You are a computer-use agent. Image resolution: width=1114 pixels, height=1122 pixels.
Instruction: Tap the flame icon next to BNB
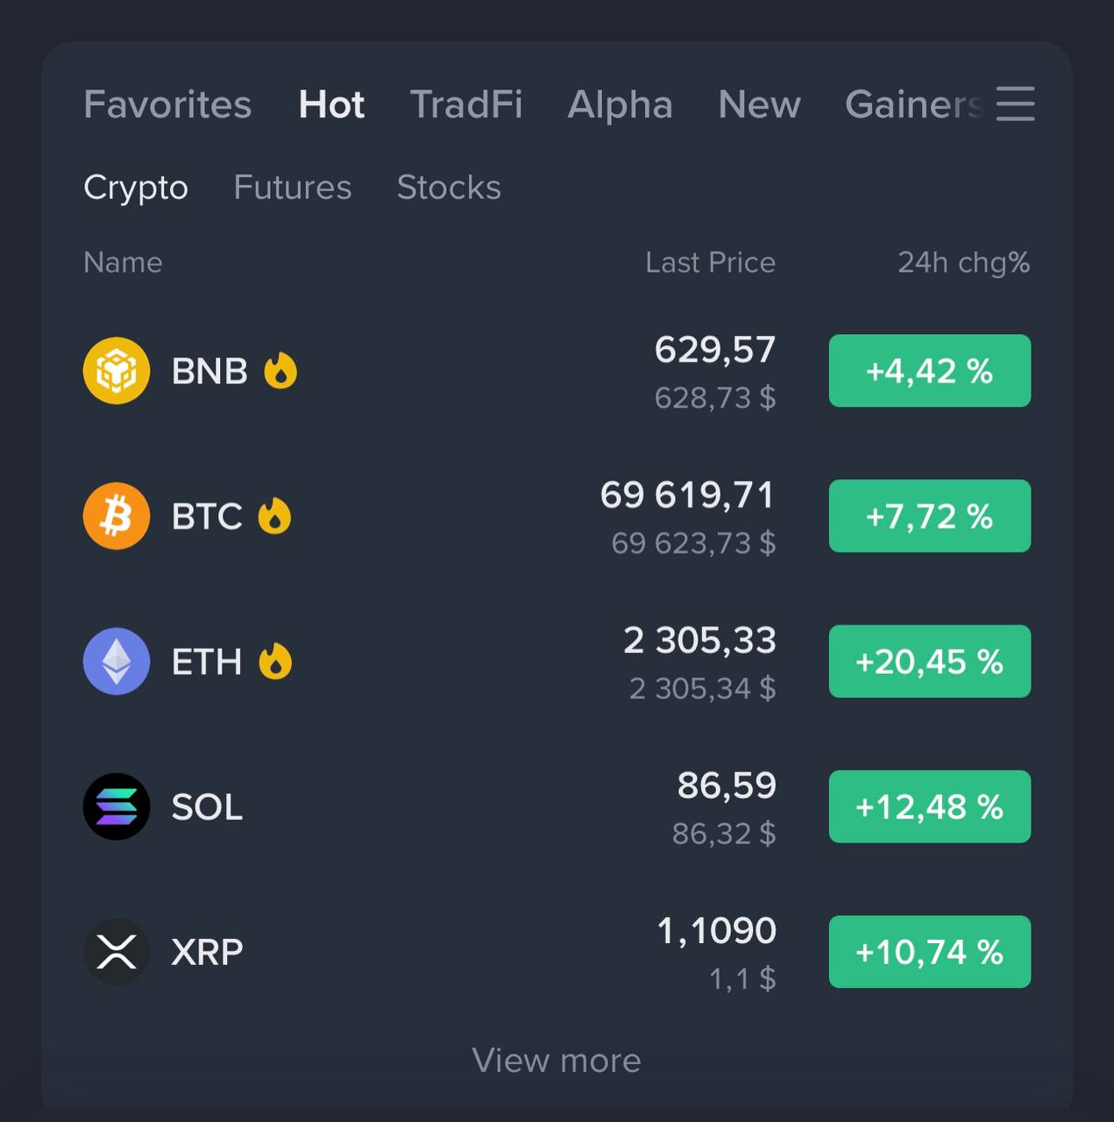[x=280, y=370]
